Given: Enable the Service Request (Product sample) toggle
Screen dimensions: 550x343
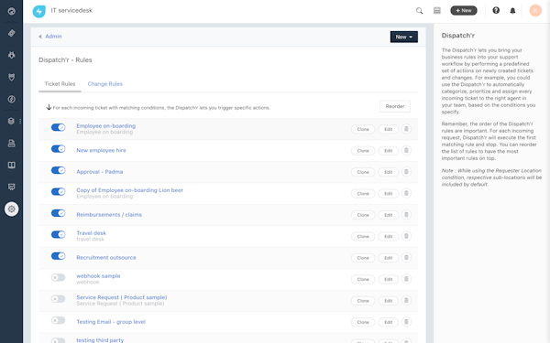Looking at the screenshot, I should click(59, 299).
